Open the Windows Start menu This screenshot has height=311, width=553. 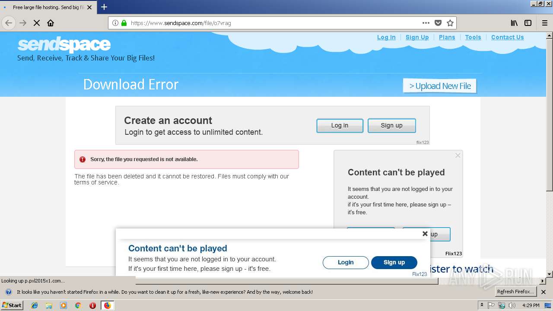(12, 305)
